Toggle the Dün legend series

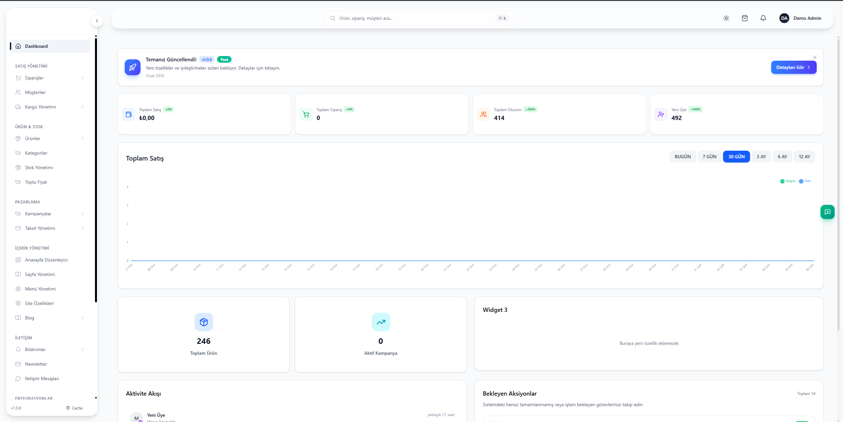[805, 181]
